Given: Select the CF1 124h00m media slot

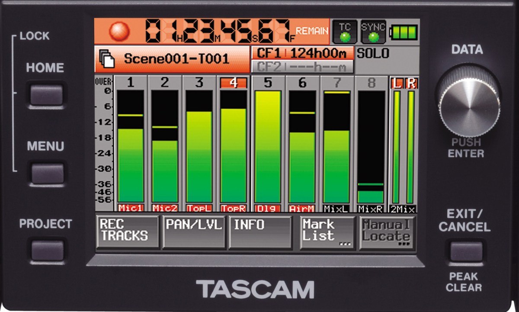Looking at the screenshot, I should click(302, 53).
